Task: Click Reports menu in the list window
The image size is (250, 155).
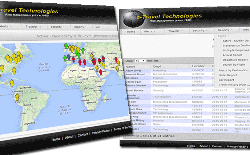Action: (x=225, y=30)
